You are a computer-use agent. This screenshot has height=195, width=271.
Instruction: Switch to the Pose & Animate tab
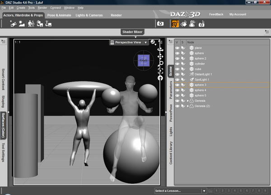(x=59, y=15)
